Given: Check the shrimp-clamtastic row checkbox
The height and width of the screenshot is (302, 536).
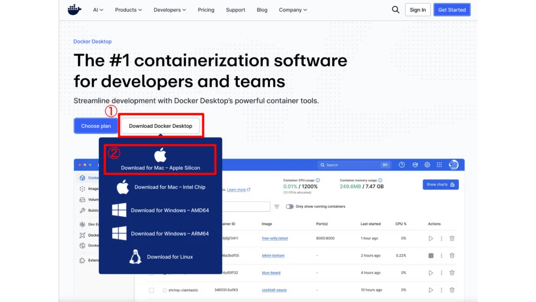Looking at the screenshot, I should (151, 290).
